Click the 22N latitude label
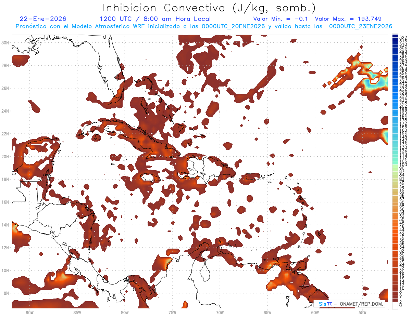Screen dimensions: 411x317 [x=5, y=134]
